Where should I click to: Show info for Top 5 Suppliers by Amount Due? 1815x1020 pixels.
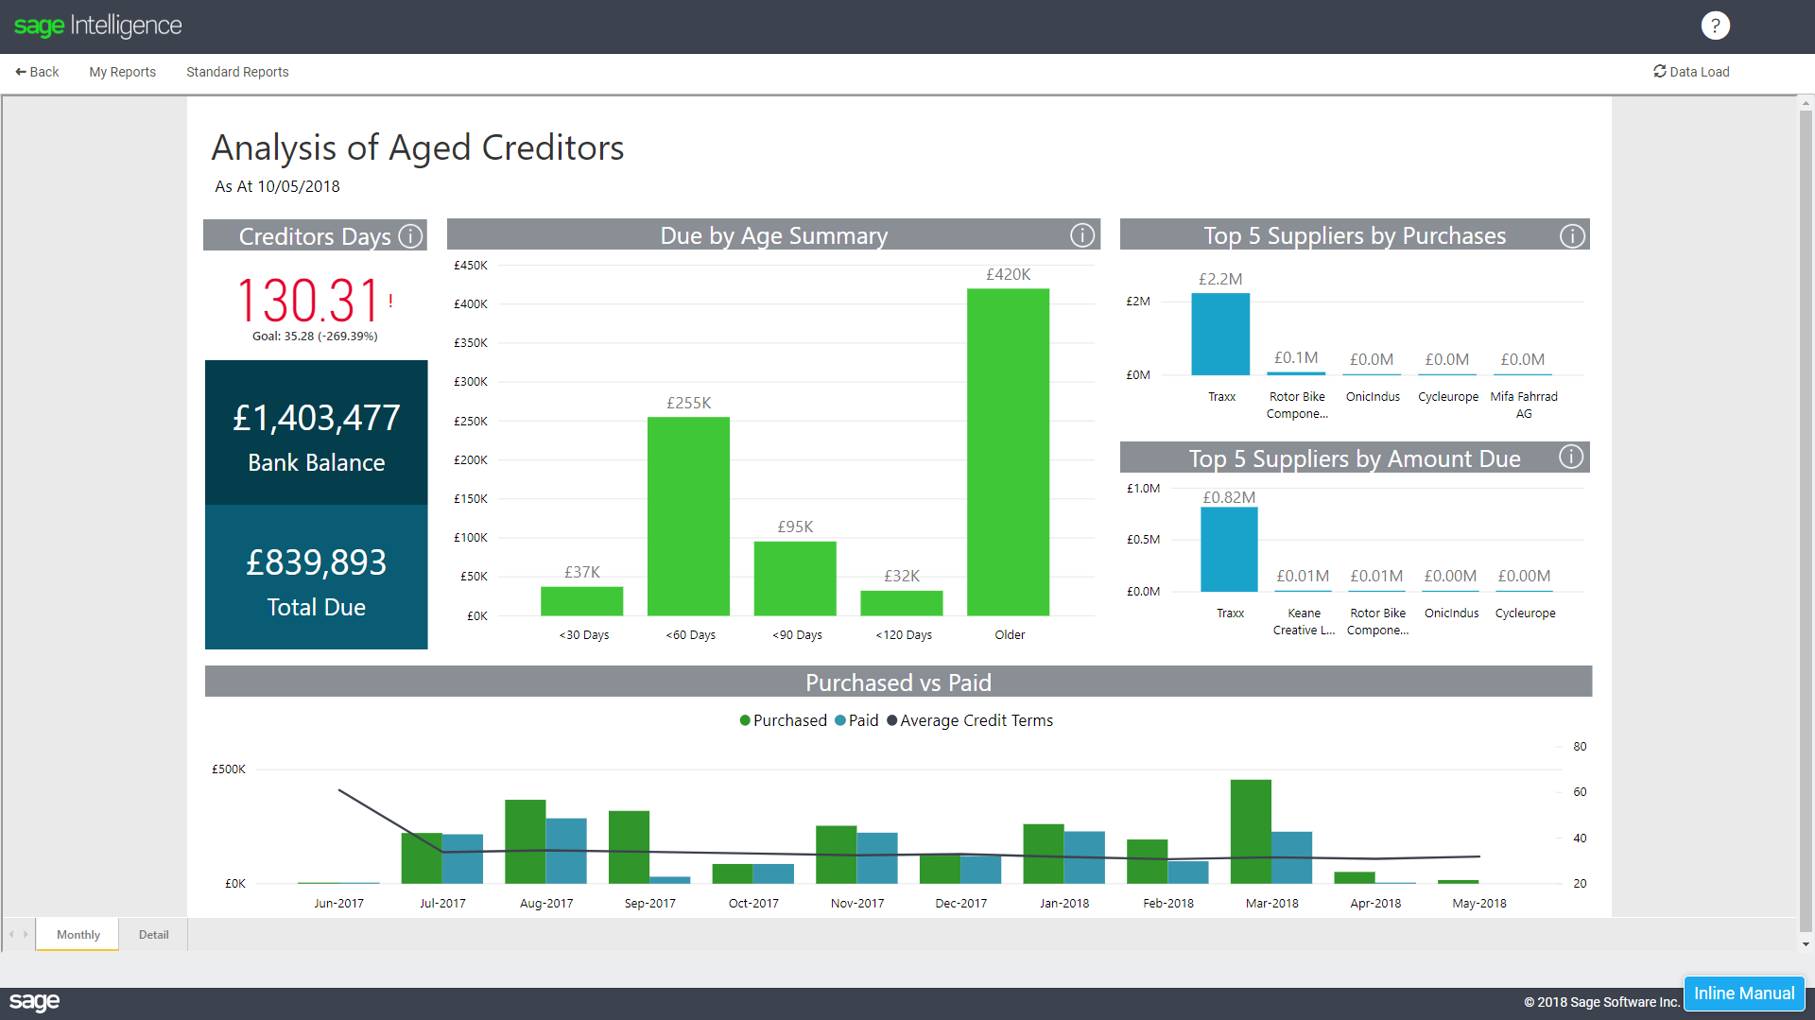pyautogui.click(x=1570, y=458)
